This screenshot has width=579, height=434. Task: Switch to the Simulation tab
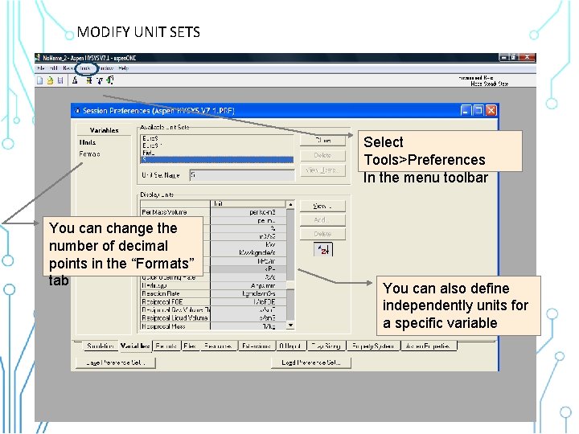[100, 346]
